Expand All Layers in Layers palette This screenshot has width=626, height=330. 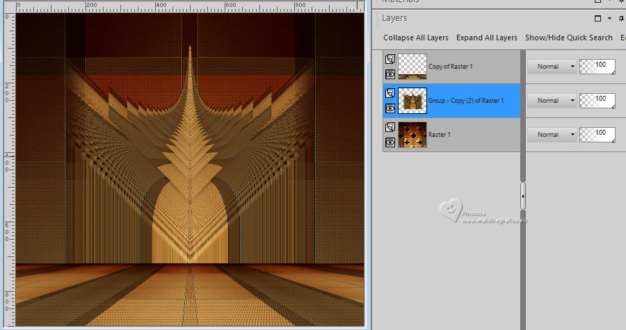(x=487, y=38)
